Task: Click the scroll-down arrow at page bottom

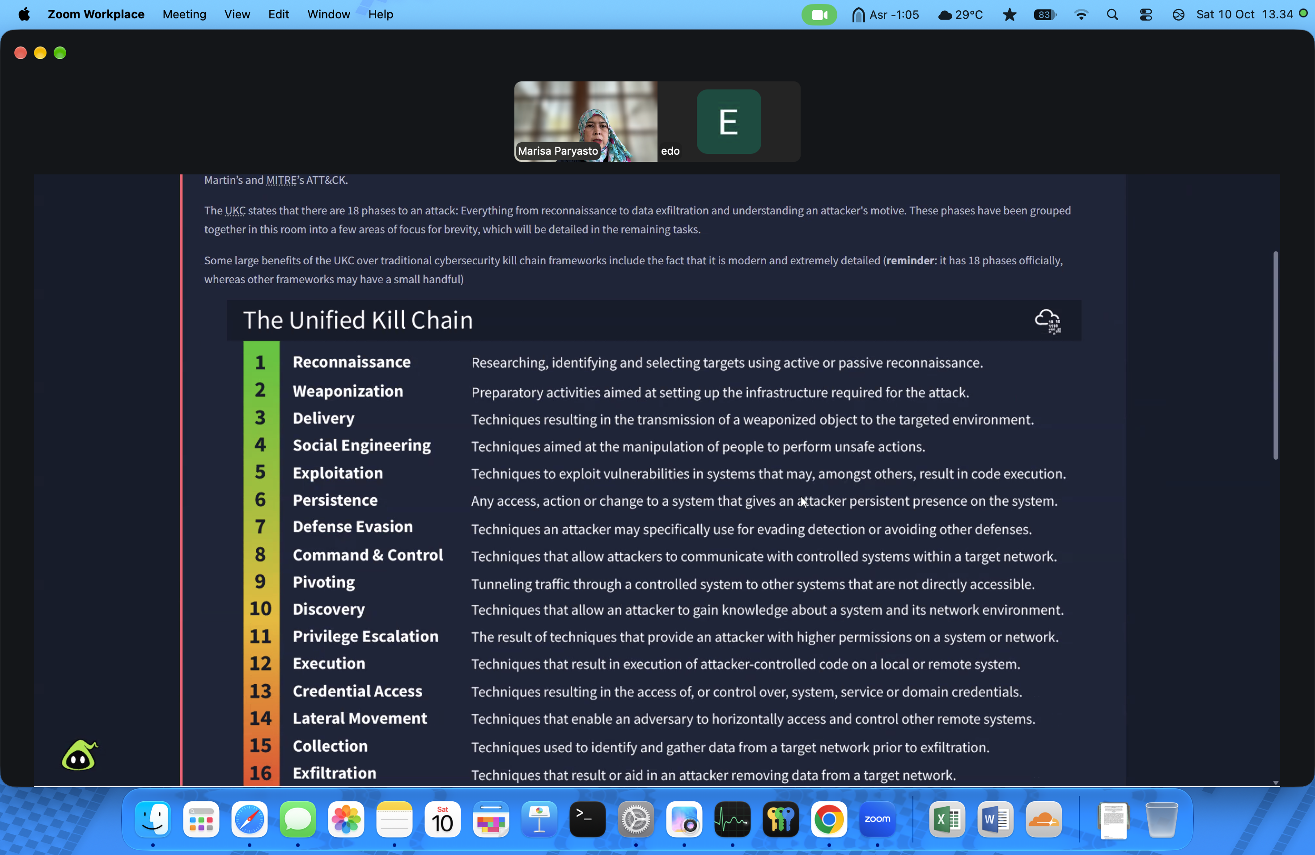Action: (x=1275, y=782)
